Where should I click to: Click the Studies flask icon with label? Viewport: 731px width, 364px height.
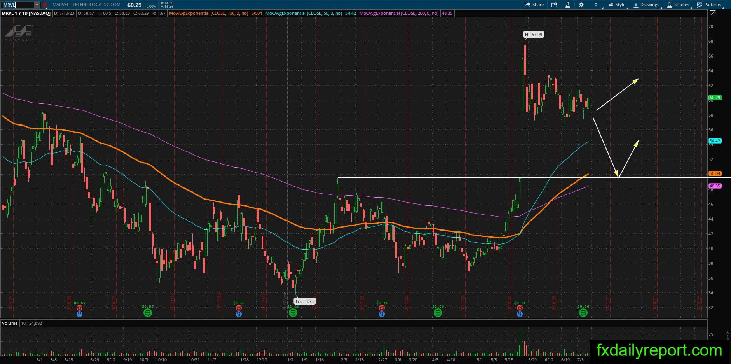click(670, 5)
